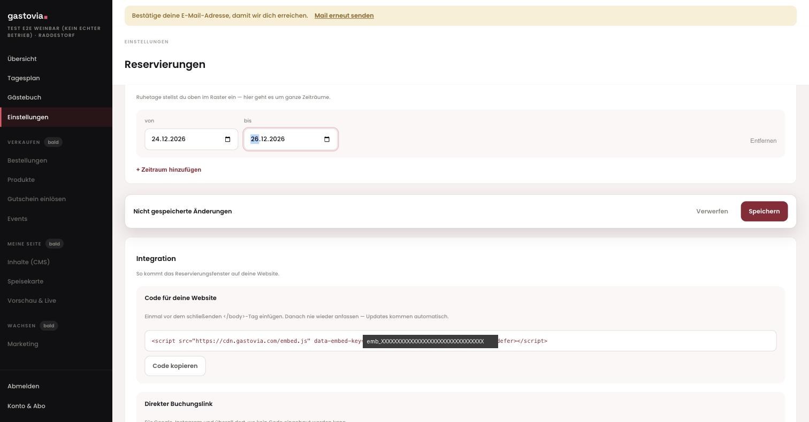
Task: Open calendar picker in the 'bis' date field
Action: coord(327,140)
